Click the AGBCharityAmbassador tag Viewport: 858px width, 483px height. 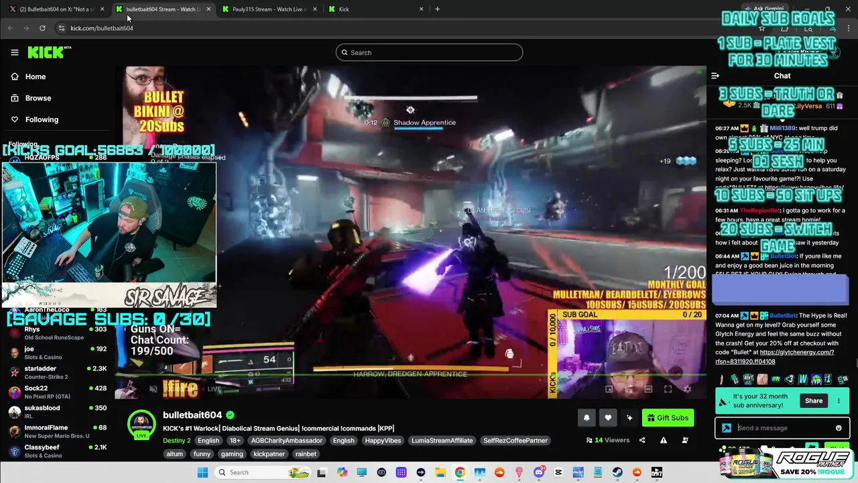point(286,441)
